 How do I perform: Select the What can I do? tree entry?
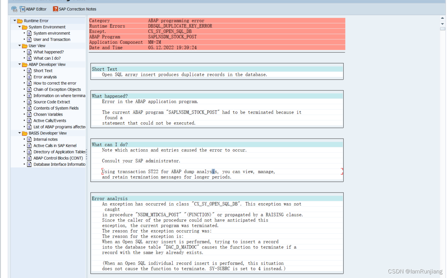coord(47,58)
